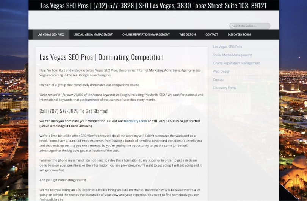This screenshot has width=307, height=201.
Task: Open Contact in top navigation bar
Action: [211, 34]
